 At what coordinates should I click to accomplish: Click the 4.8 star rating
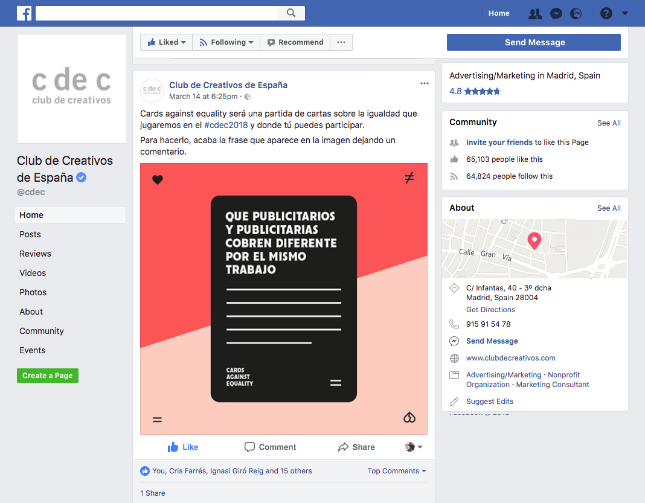pos(474,91)
